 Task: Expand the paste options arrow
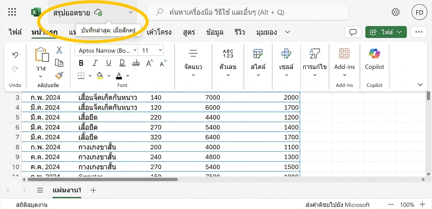coord(41,77)
